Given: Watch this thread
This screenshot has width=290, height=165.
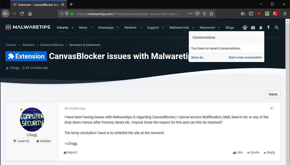Looking at the screenshot, I should coord(273,94).
